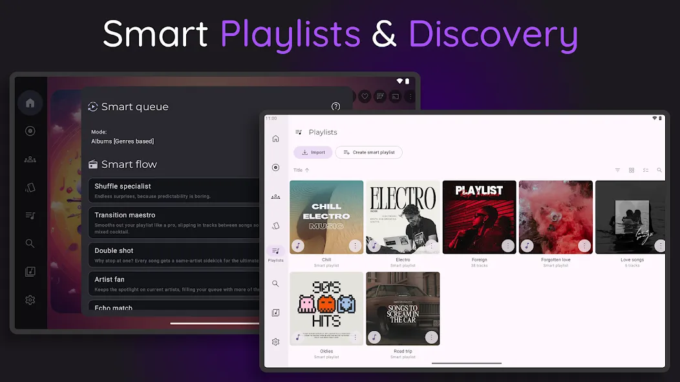Click the 'Smart queue' heading text

[135, 106]
